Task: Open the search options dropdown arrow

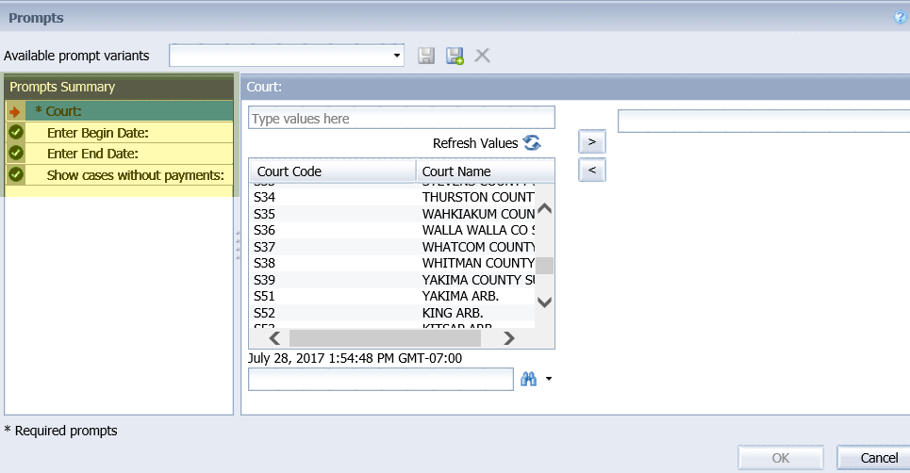Action: [x=549, y=379]
